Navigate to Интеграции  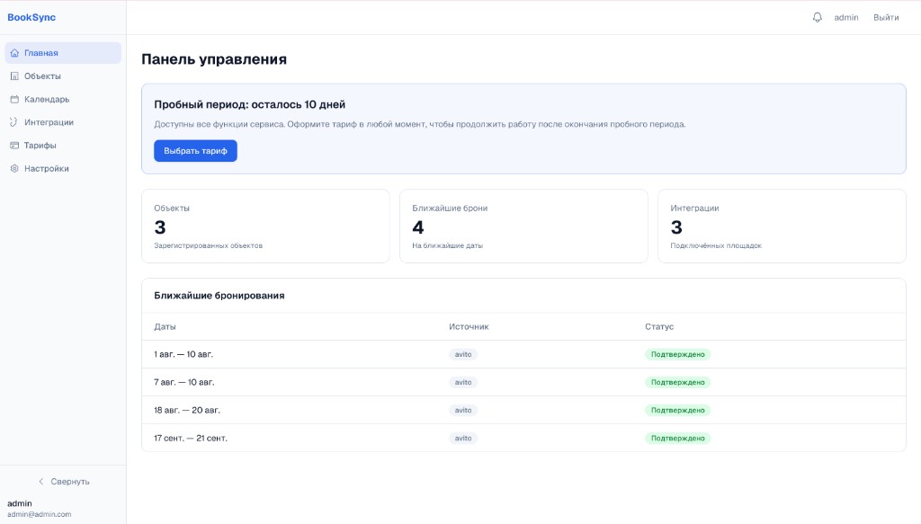pos(63,122)
